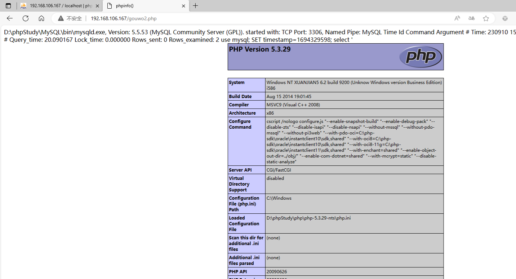
Task: Click the not secure label text
Action: point(74,18)
